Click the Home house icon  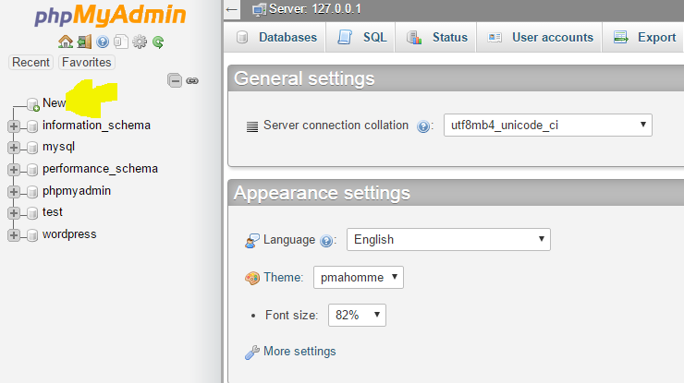pos(66,42)
